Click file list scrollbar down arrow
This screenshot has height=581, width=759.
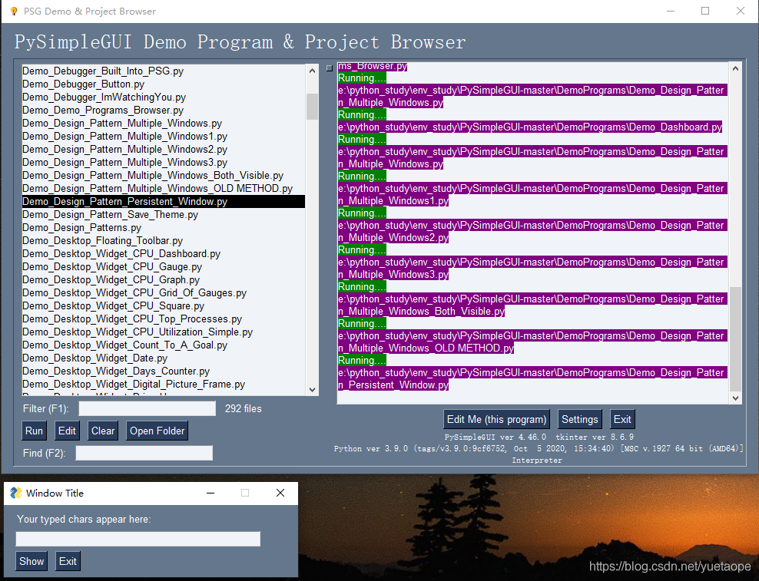312,389
